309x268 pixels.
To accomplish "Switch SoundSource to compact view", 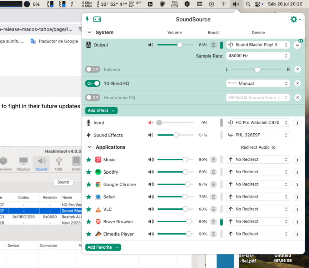I will coord(97,19).
